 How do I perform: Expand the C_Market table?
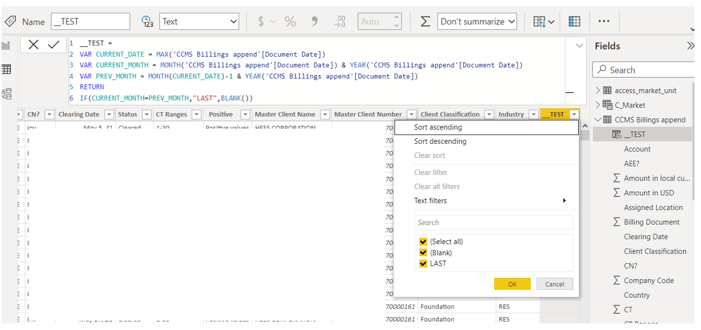coord(598,105)
